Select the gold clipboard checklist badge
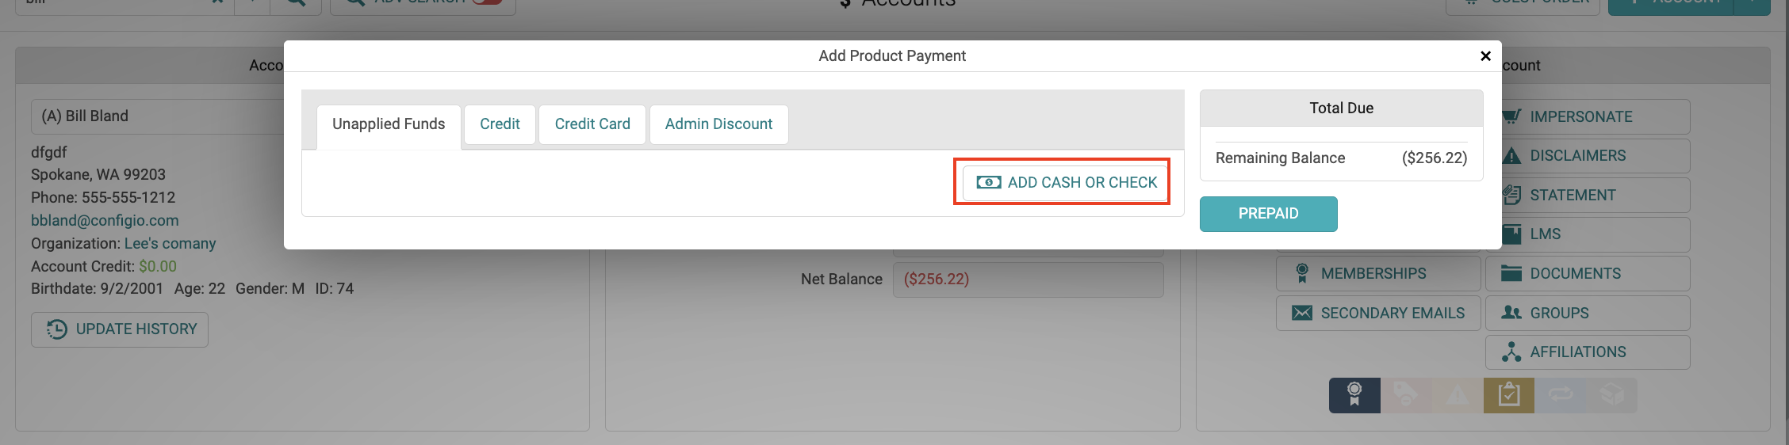This screenshot has height=445, width=1789. (1509, 394)
